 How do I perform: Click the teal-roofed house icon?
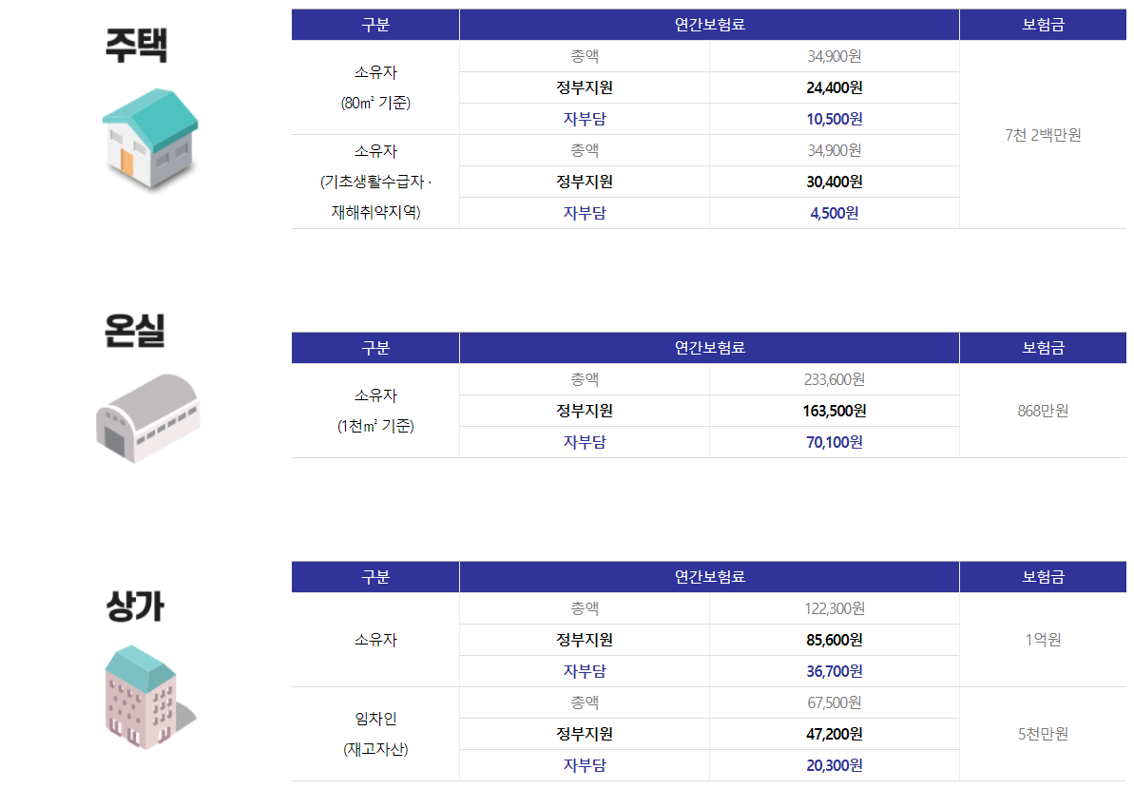[149, 139]
